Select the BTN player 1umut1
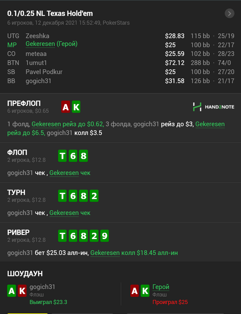The height and width of the screenshot is (314, 241). coord(36,63)
